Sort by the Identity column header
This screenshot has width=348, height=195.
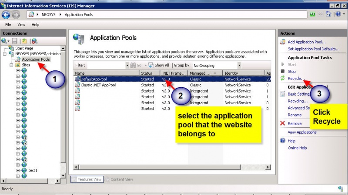(x=244, y=73)
